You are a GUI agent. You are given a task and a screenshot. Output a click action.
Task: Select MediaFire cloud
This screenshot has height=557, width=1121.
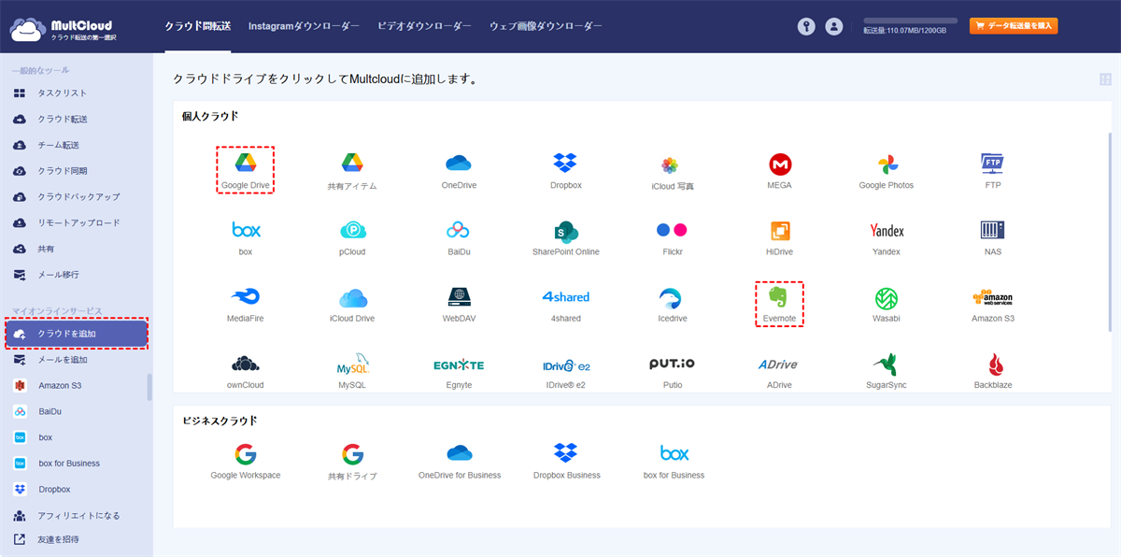pos(245,305)
